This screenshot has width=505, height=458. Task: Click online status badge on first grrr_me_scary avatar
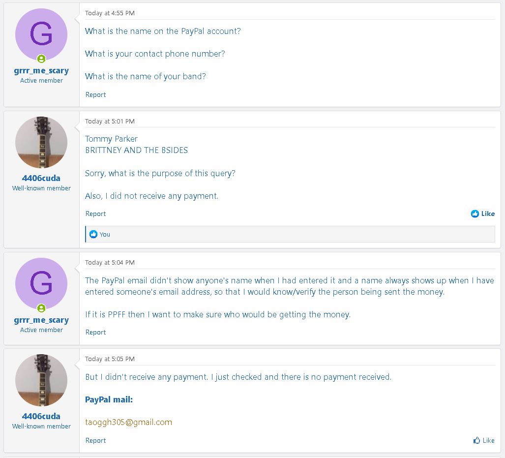[41, 59]
